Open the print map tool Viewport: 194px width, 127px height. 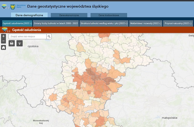[12, 43]
